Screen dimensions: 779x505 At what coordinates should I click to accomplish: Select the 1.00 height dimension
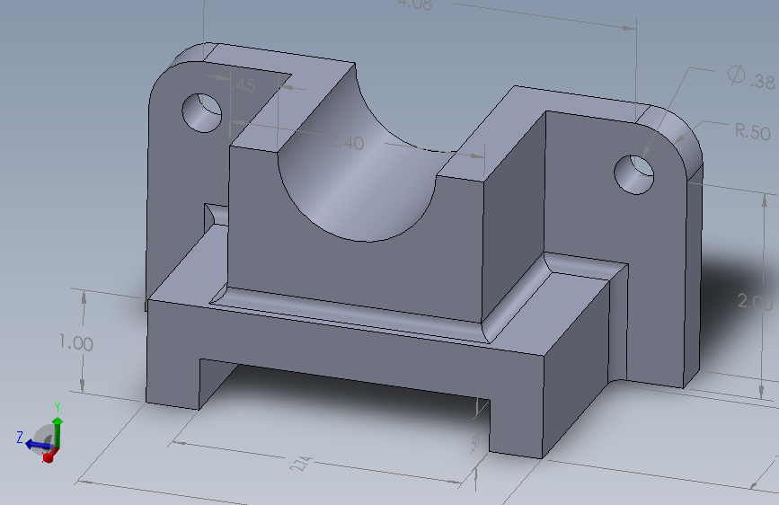[75, 342]
